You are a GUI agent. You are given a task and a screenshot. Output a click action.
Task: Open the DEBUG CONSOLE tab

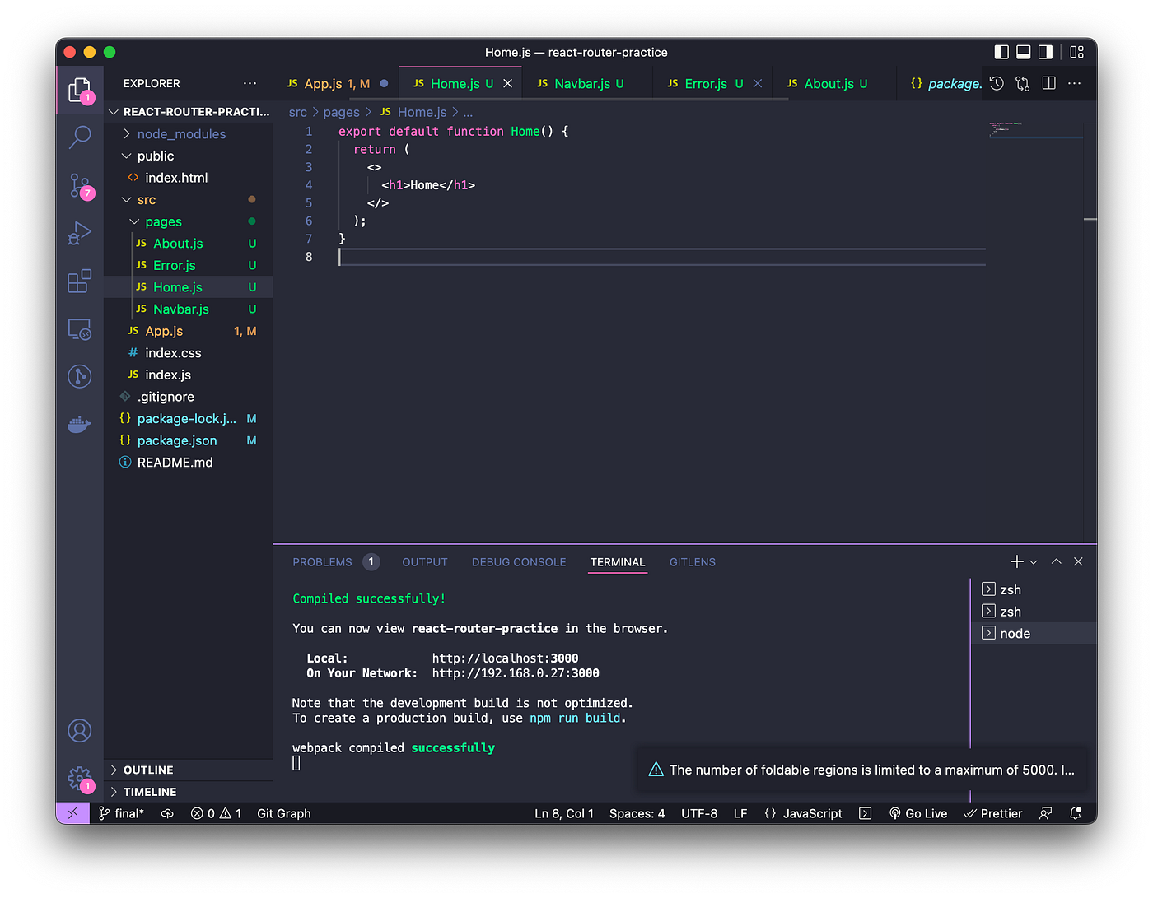point(519,562)
